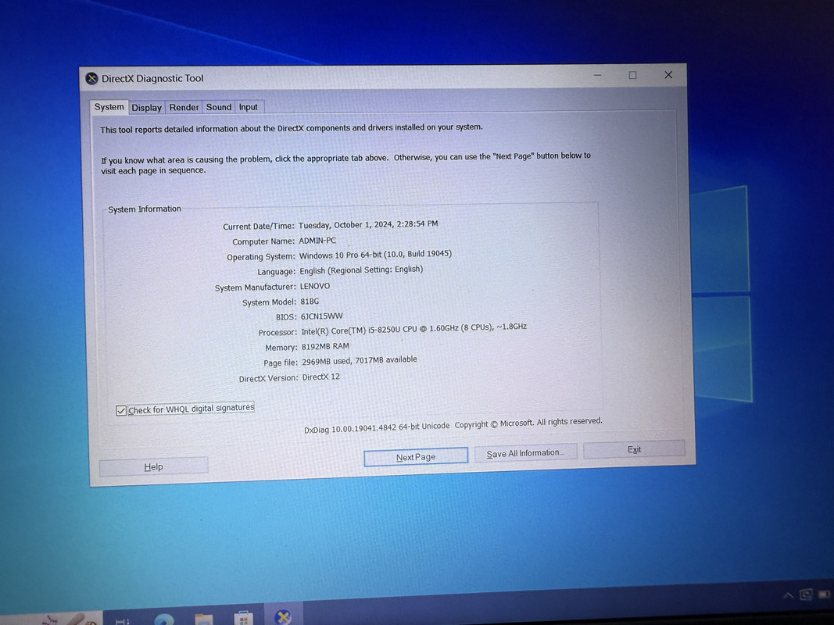Click the Exit button
This screenshot has width=834, height=625.
click(x=634, y=449)
